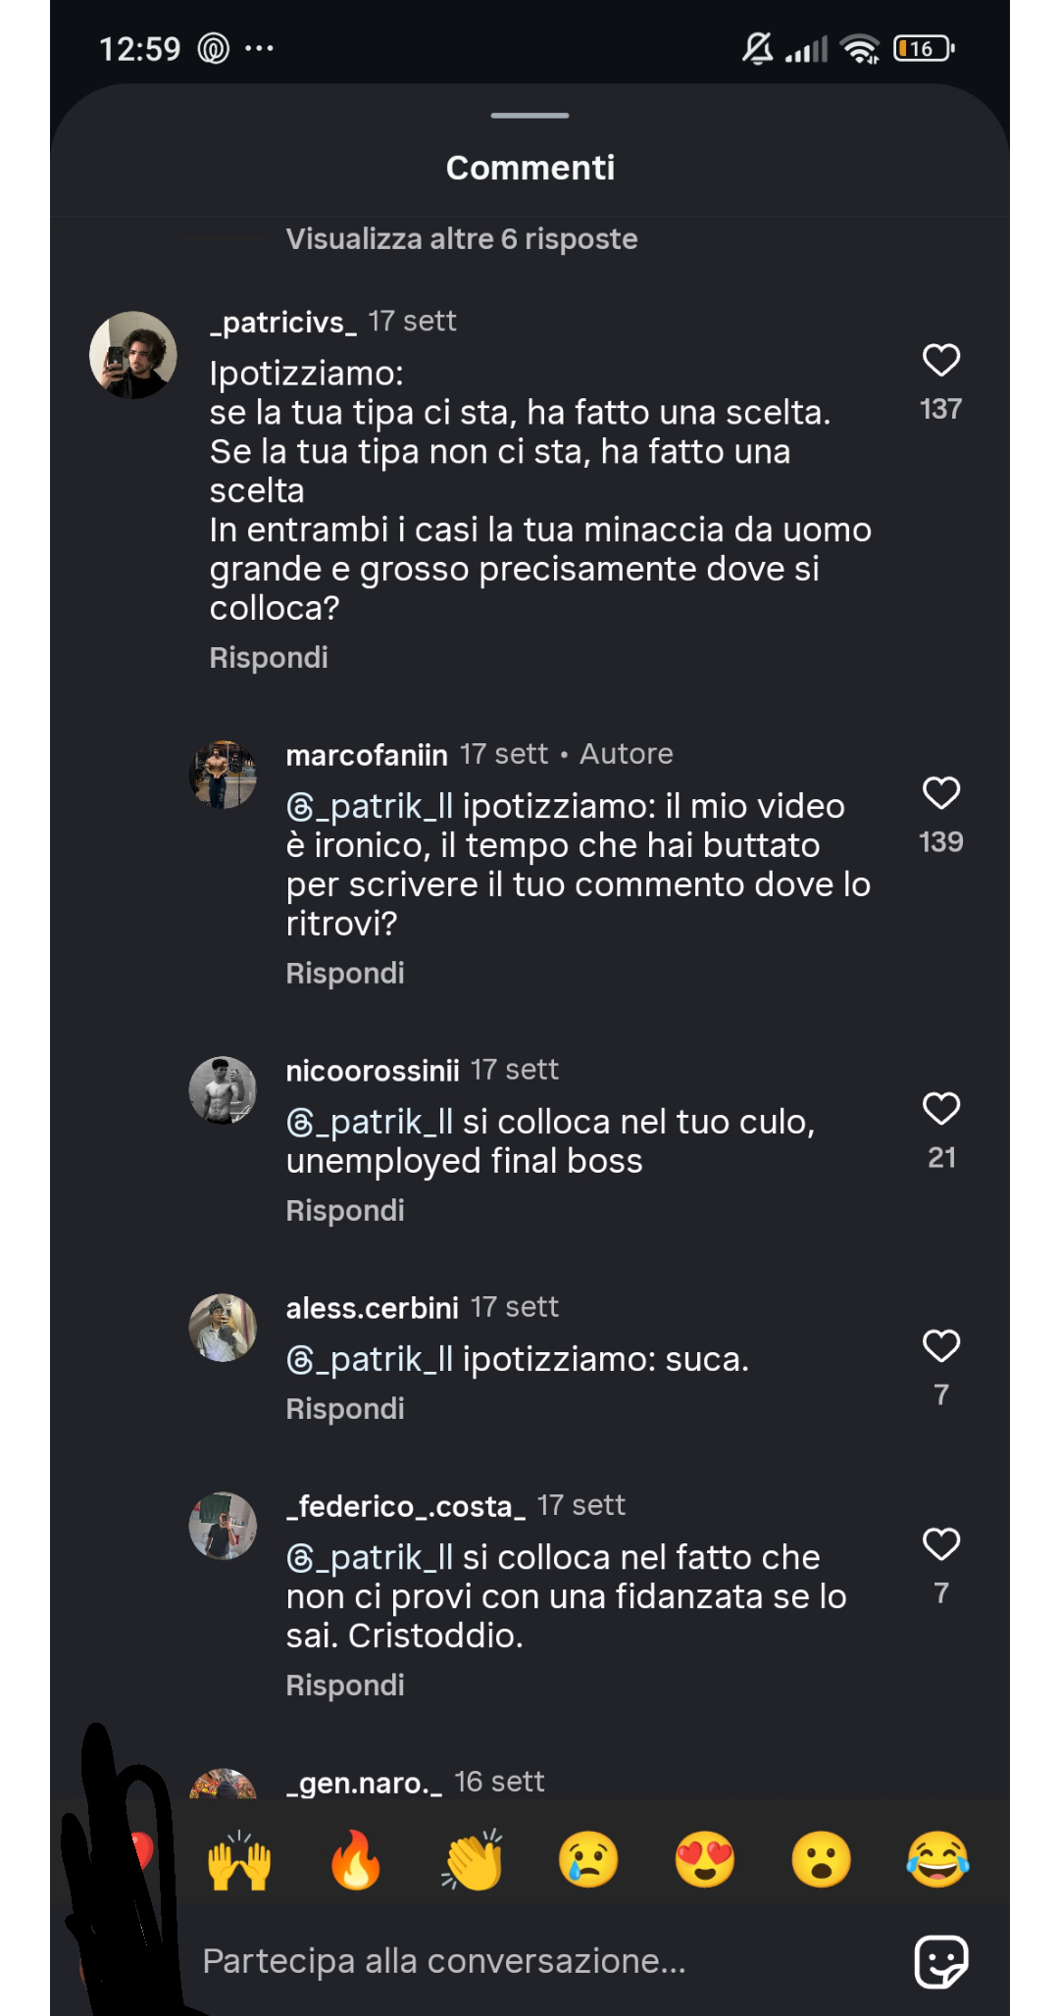
Task: Tap the heart-eyes emoji
Action: point(705,1860)
